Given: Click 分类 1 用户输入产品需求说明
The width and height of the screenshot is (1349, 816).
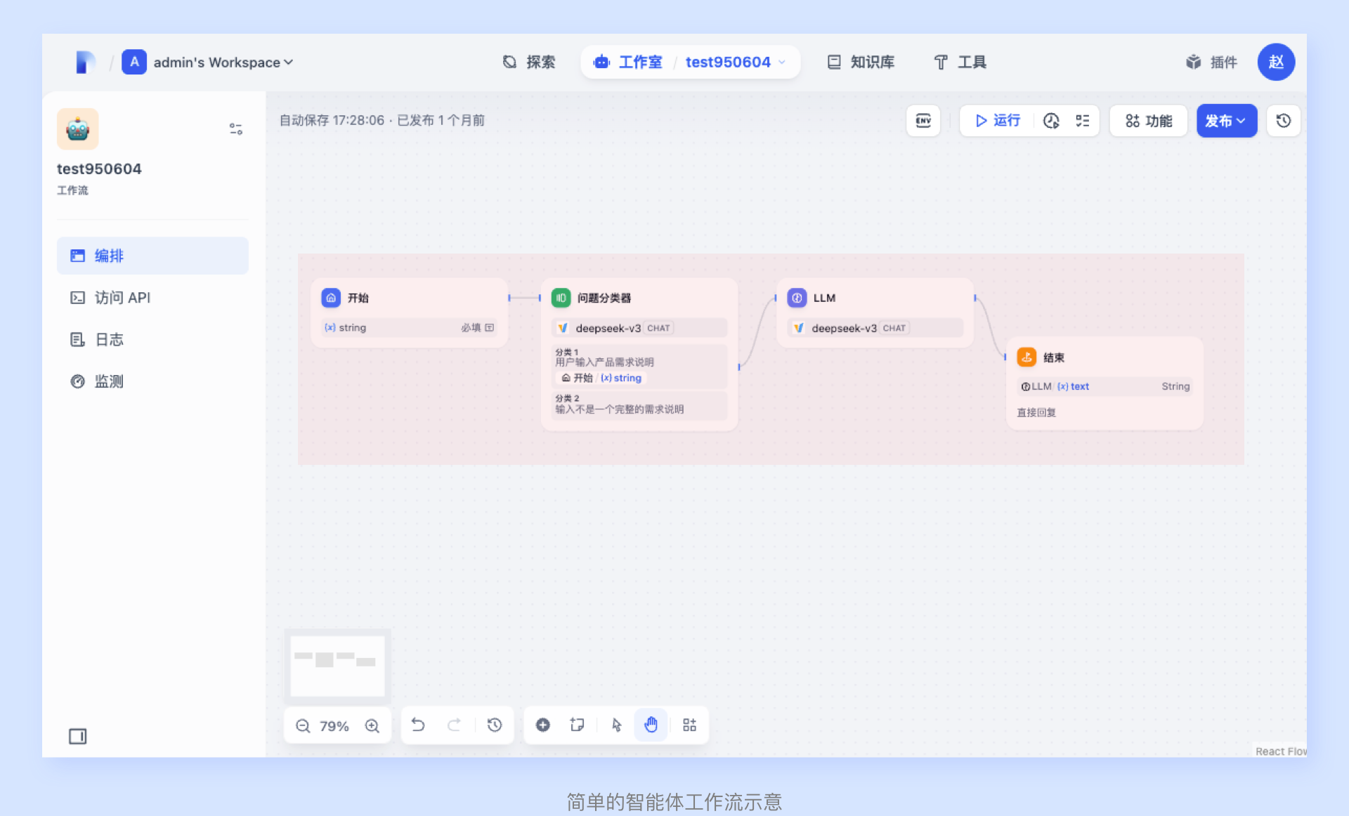Looking at the screenshot, I should pyautogui.click(x=639, y=366).
